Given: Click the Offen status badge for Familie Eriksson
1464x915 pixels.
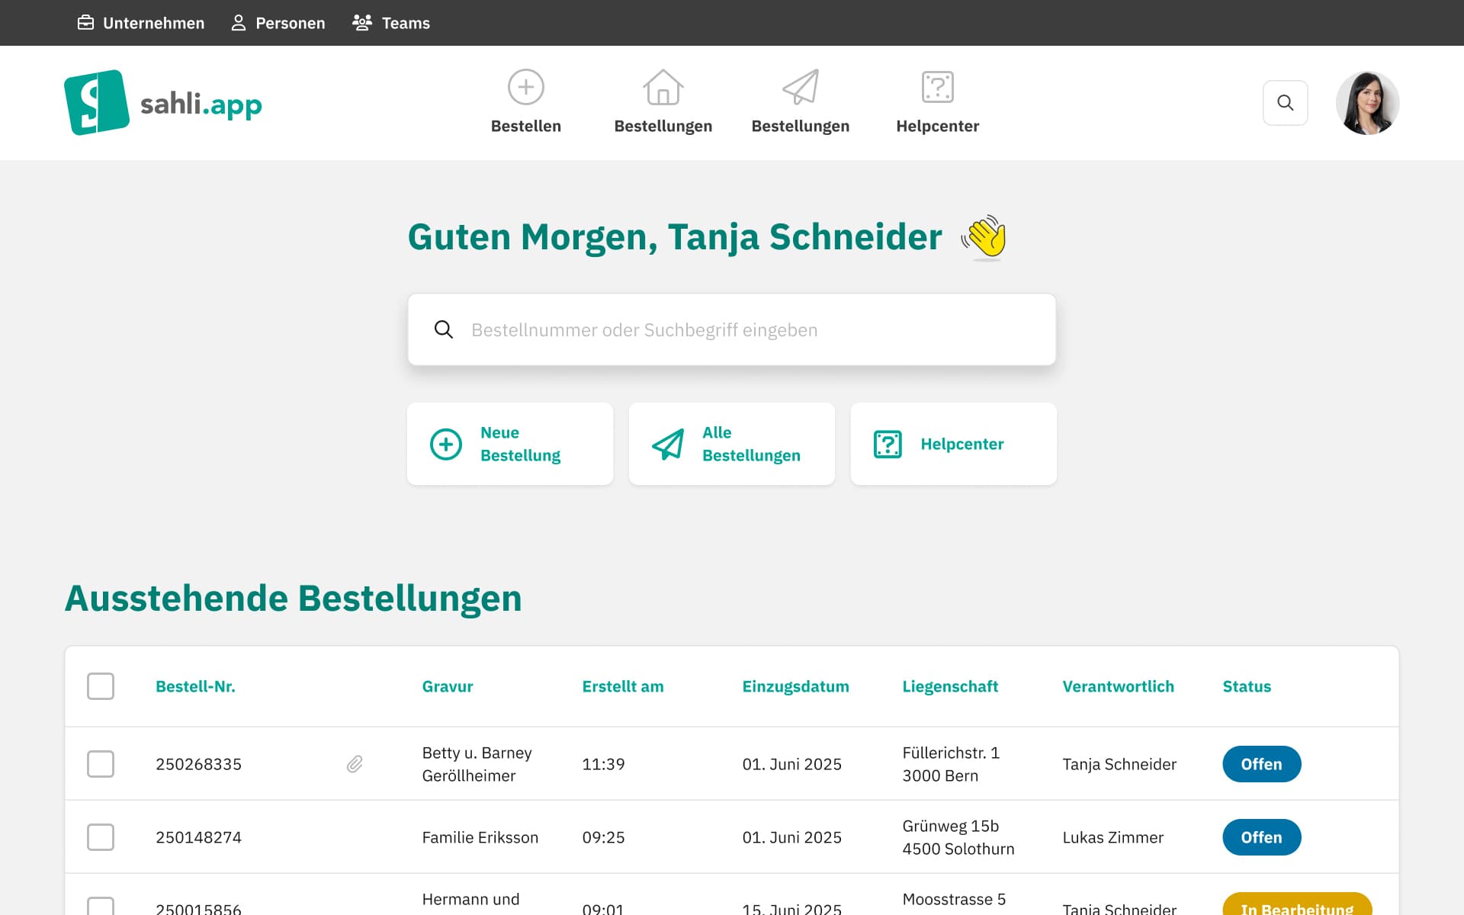Looking at the screenshot, I should coord(1262,836).
